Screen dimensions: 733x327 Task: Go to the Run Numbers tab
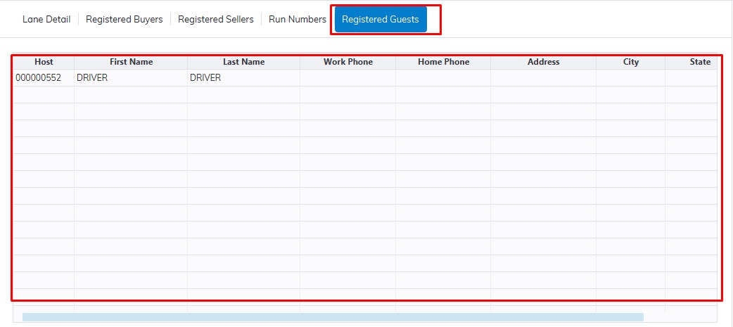tap(297, 20)
